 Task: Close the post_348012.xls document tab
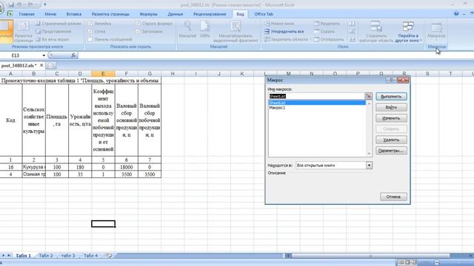click(41, 65)
